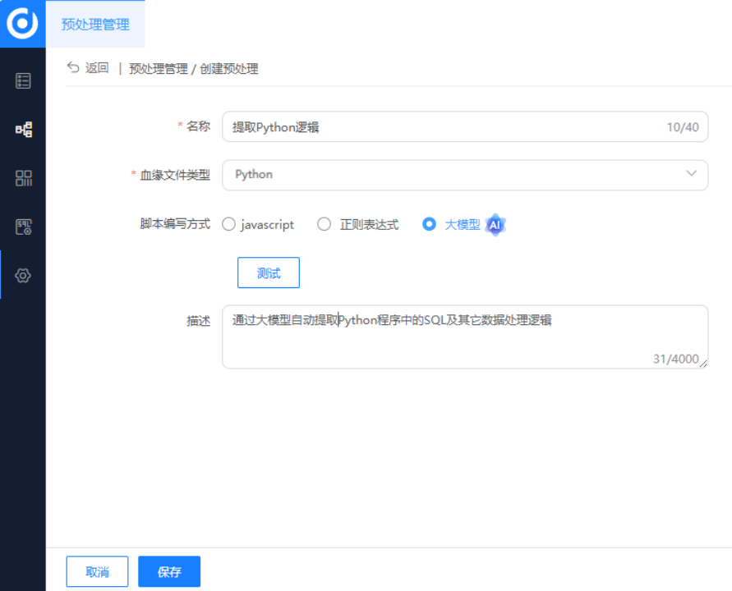Choose the 正则表达式 option
This screenshot has width=732, height=591.
325,224
